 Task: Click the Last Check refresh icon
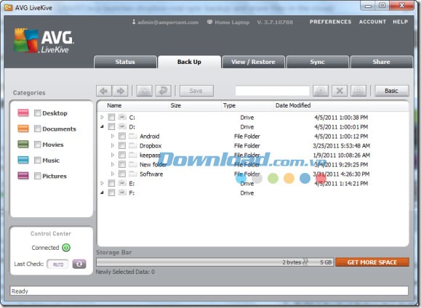point(79,264)
